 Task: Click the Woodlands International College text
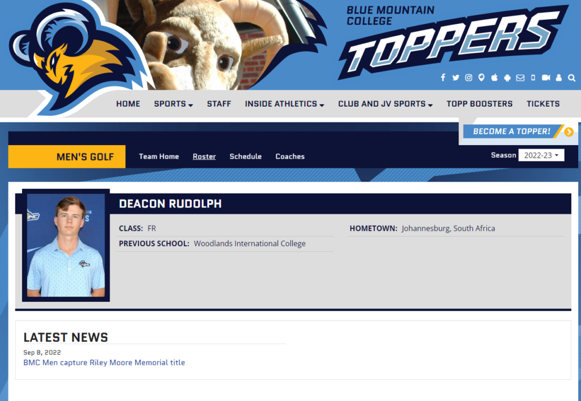coord(250,243)
